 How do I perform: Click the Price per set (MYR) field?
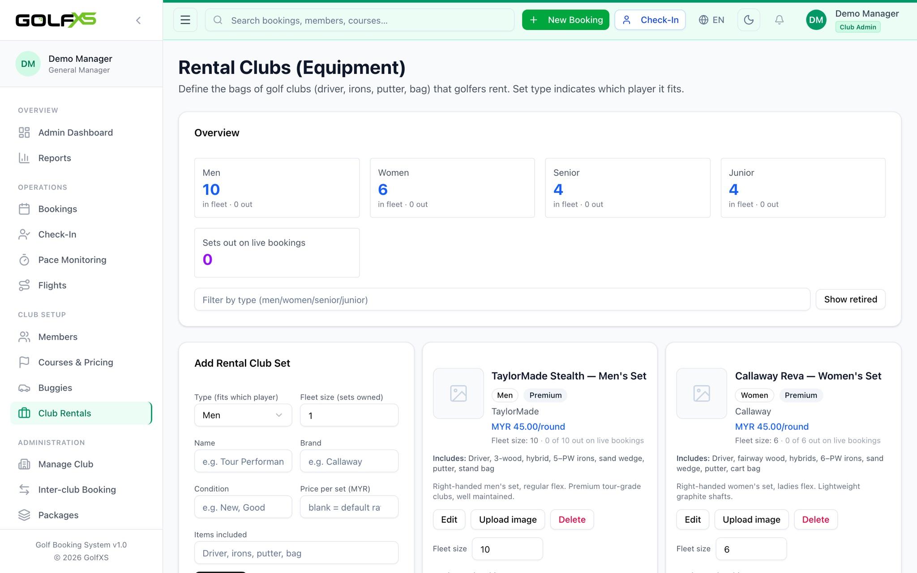[x=349, y=507]
